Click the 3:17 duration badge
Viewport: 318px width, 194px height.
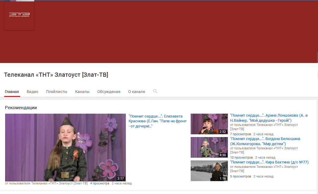click(x=120, y=178)
